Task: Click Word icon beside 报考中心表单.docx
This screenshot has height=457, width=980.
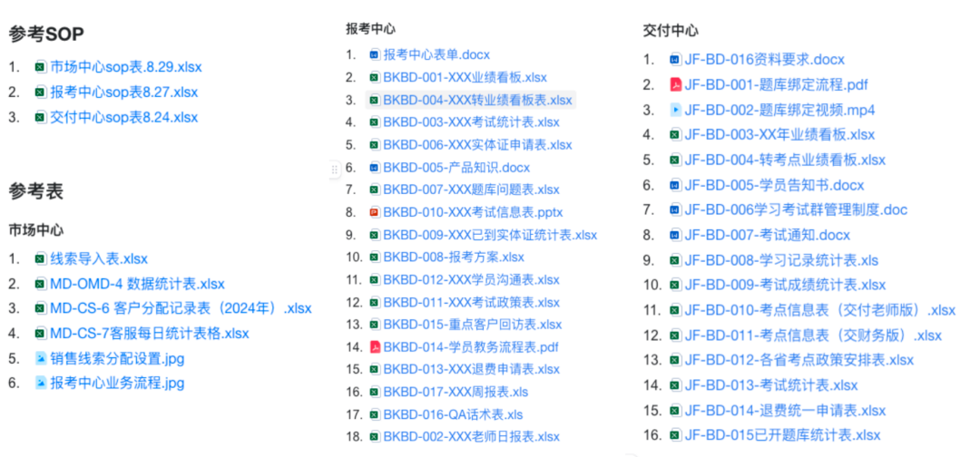Action: click(375, 55)
